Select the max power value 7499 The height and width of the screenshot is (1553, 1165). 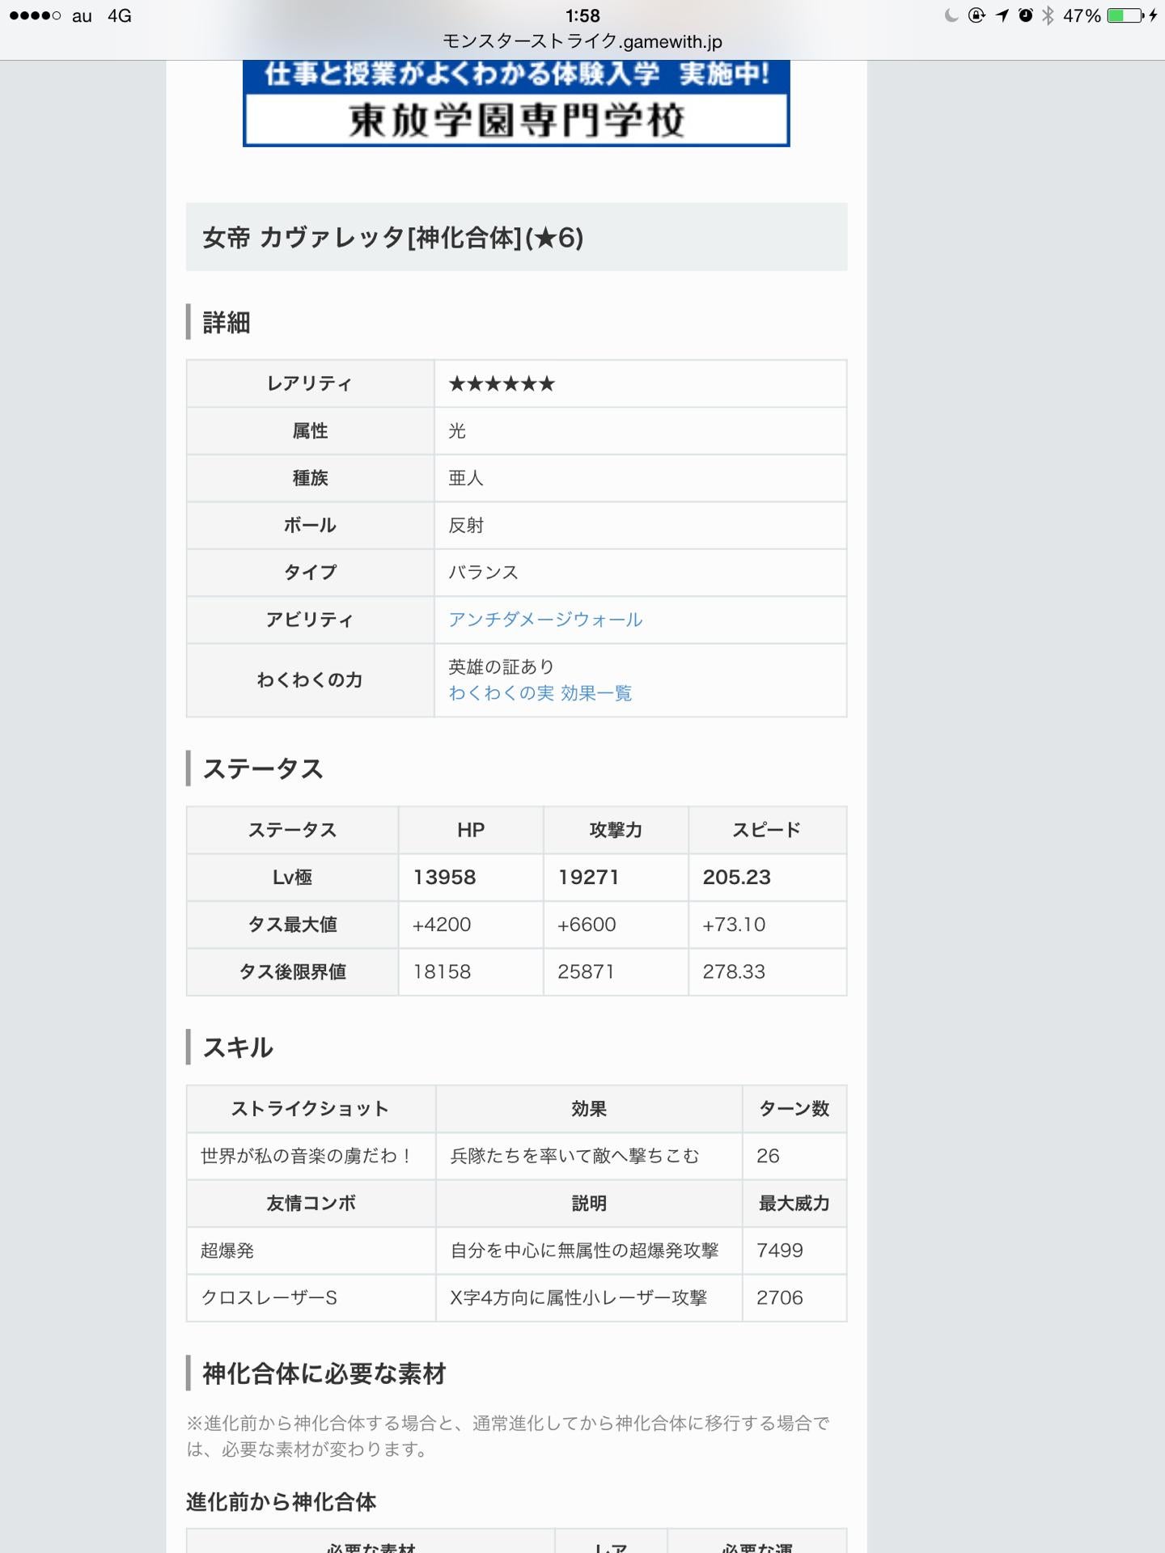(x=780, y=1250)
